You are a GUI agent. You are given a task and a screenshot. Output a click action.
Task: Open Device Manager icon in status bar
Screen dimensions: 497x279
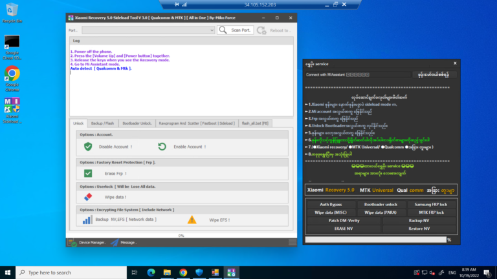click(x=72, y=243)
